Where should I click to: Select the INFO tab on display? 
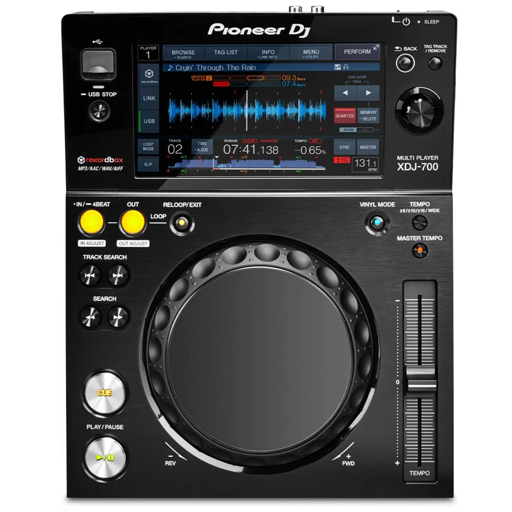tap(268, 52)
